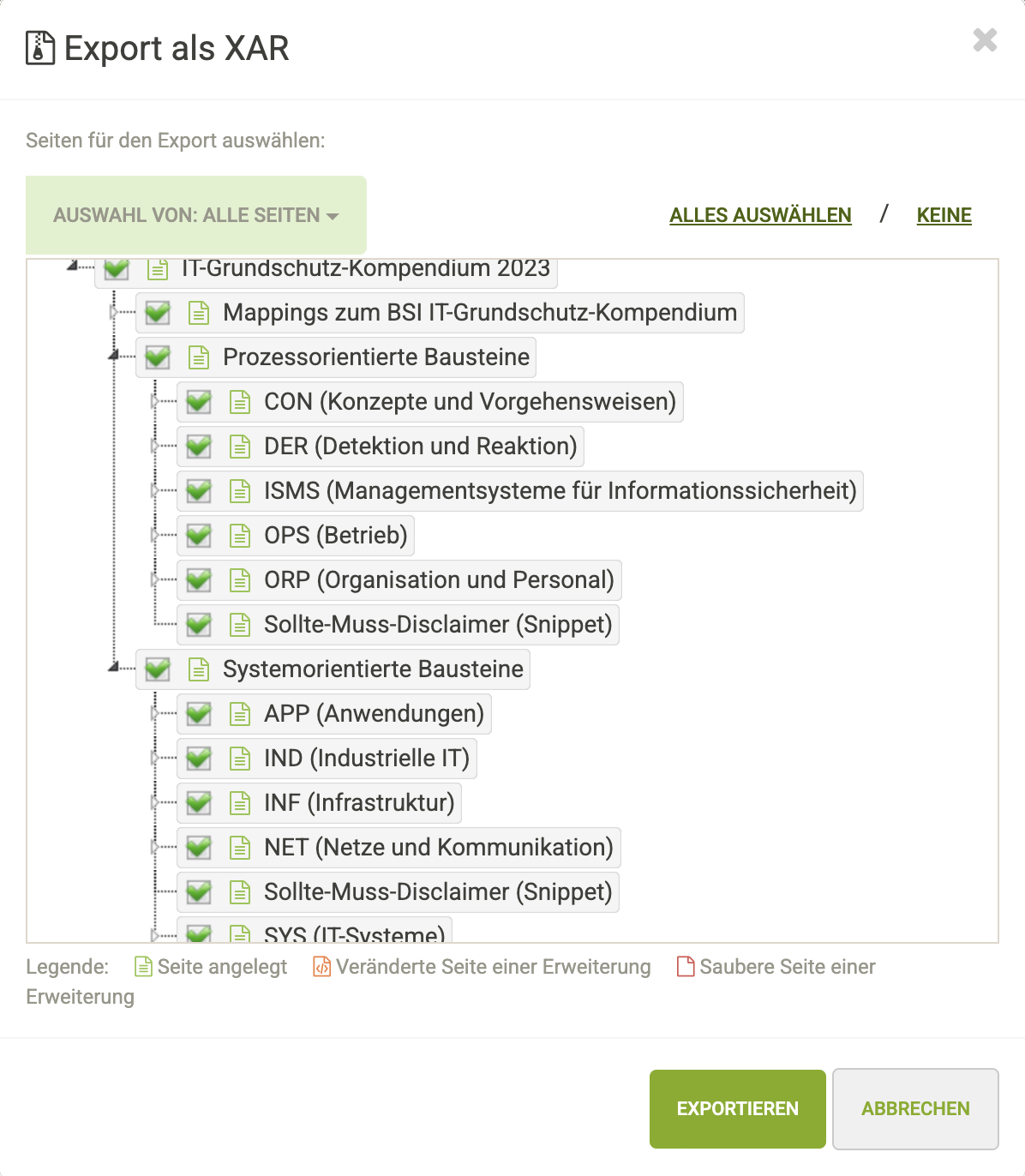Click the document icon next to APP (Anwendungen)
Viewport: 1025px width, 1176px height.
tap(240, 714)
